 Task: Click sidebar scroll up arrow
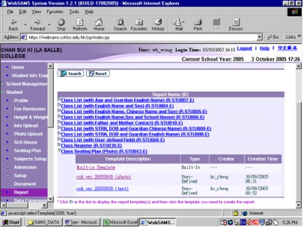tap(50, 66)
